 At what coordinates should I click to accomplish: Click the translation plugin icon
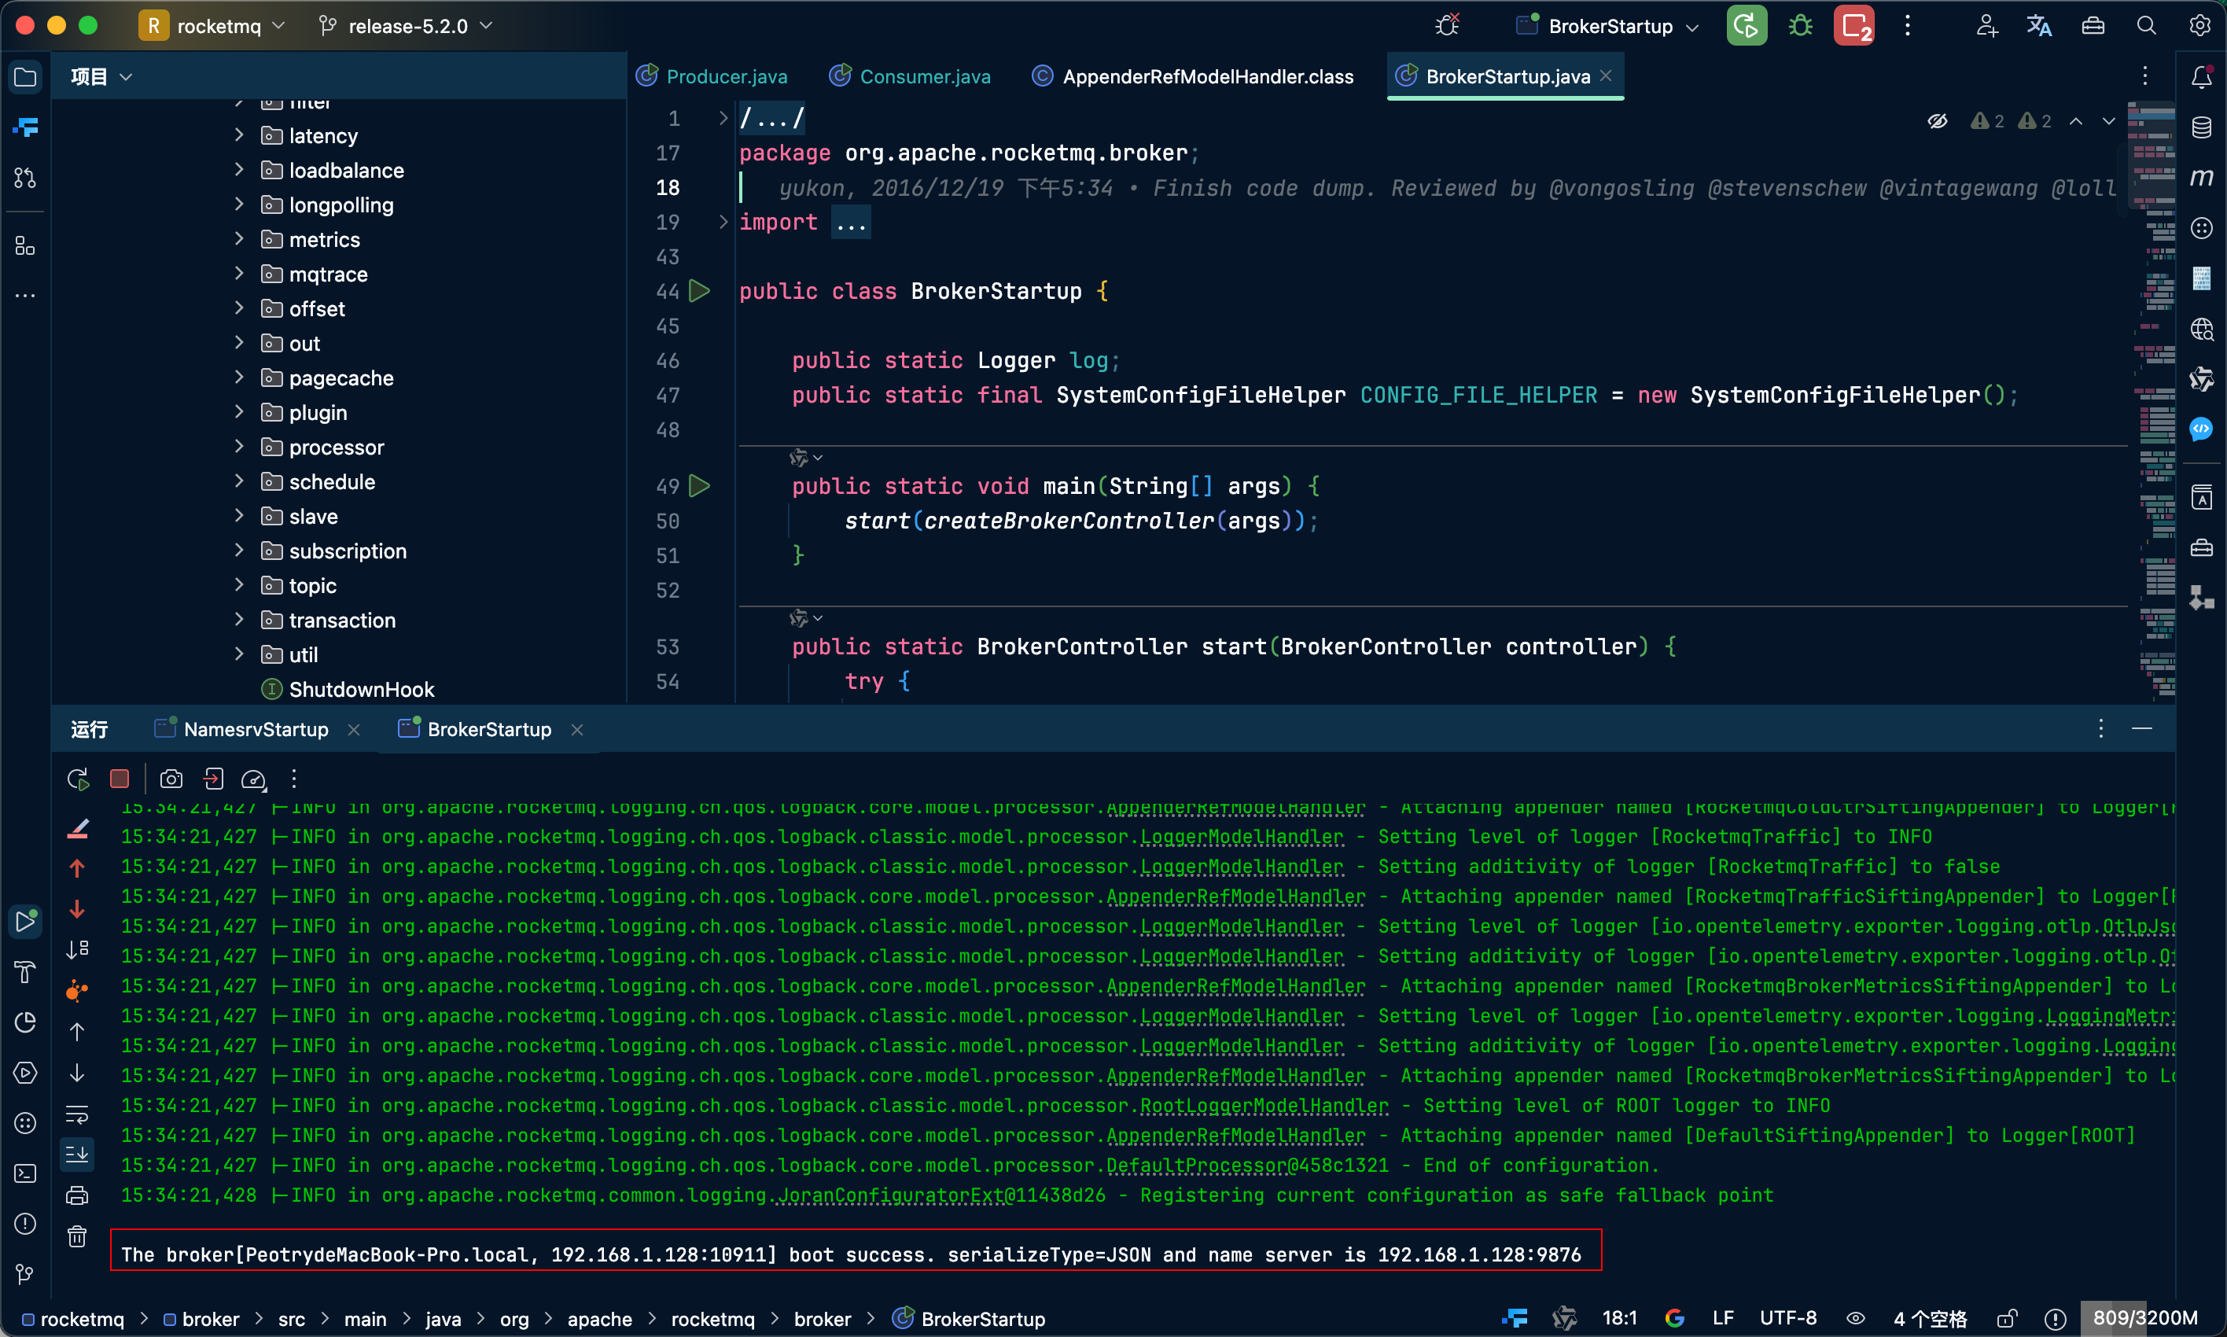point(2039,26)
